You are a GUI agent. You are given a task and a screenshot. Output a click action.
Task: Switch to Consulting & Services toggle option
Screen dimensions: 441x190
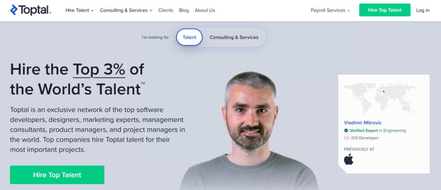(x=234, y=37)
